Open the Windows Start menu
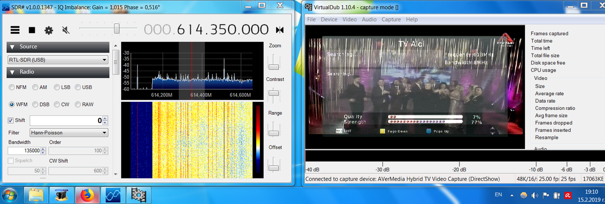605x204 pixels. coord(10,194)
